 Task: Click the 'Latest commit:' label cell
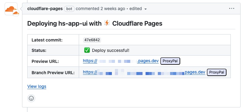tap(53, 40)
